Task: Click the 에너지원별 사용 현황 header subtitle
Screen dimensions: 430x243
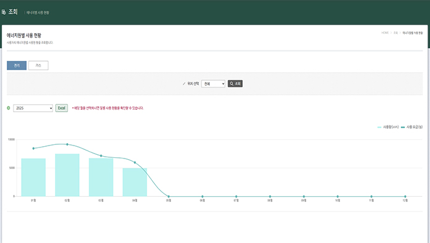Action: pyautogui.click(x=38, y=12)
